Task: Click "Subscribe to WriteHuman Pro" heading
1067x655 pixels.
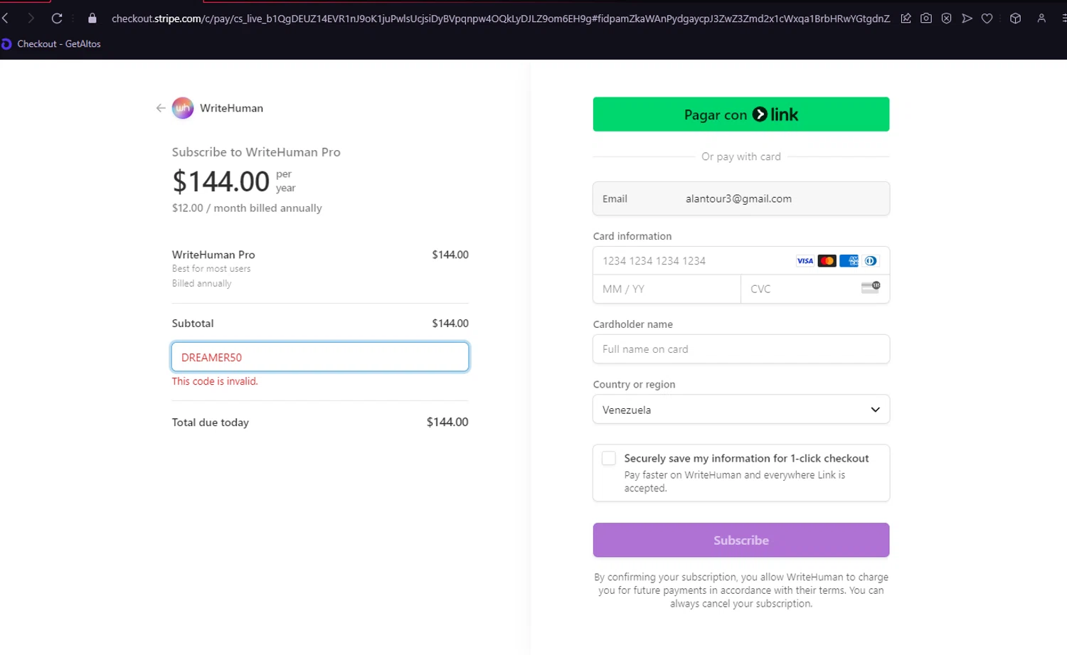Action: 256,152
